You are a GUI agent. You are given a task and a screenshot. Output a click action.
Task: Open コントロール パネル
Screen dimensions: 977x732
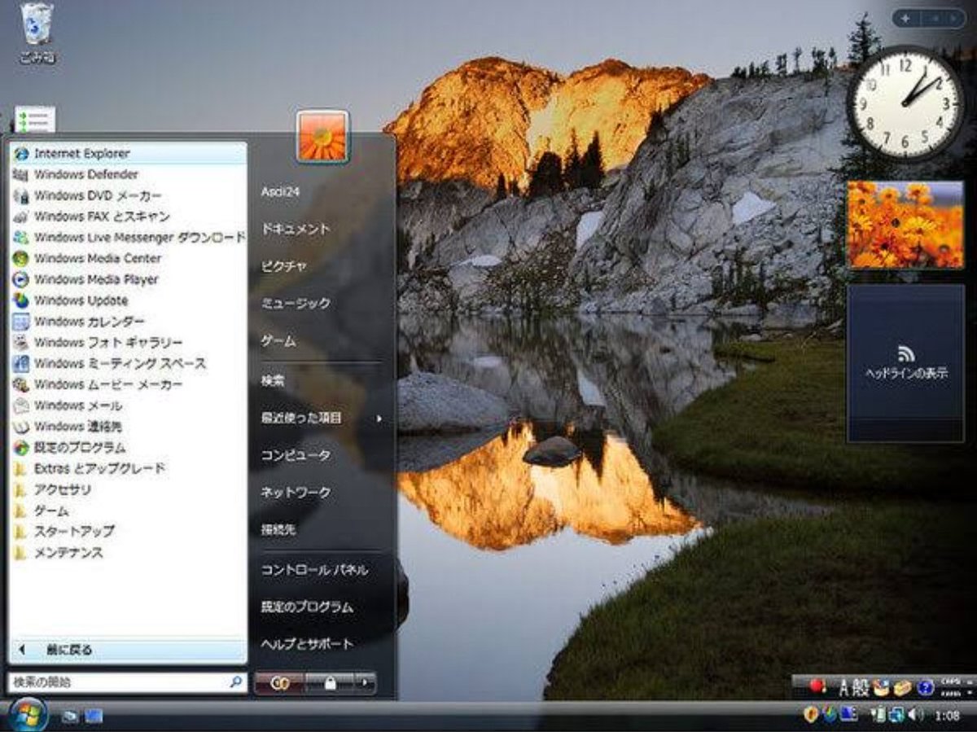coord(314,570)
